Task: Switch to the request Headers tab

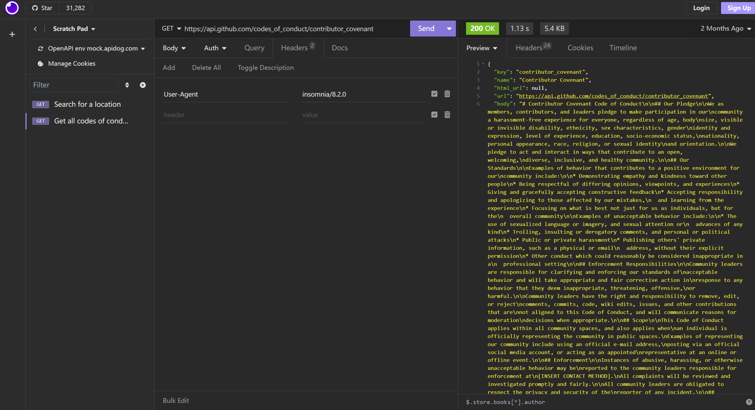Action: (298, 48)
